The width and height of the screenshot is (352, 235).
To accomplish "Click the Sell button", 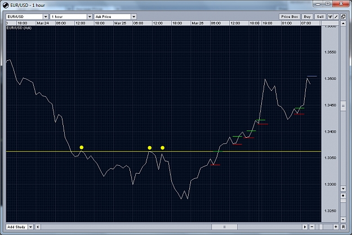I will tap(320, 16).
